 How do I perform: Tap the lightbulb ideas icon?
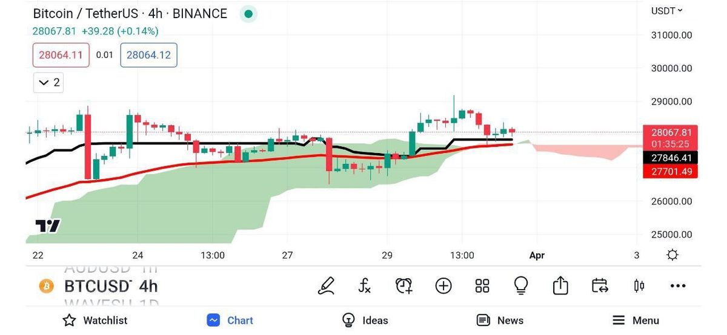[521, 285]
